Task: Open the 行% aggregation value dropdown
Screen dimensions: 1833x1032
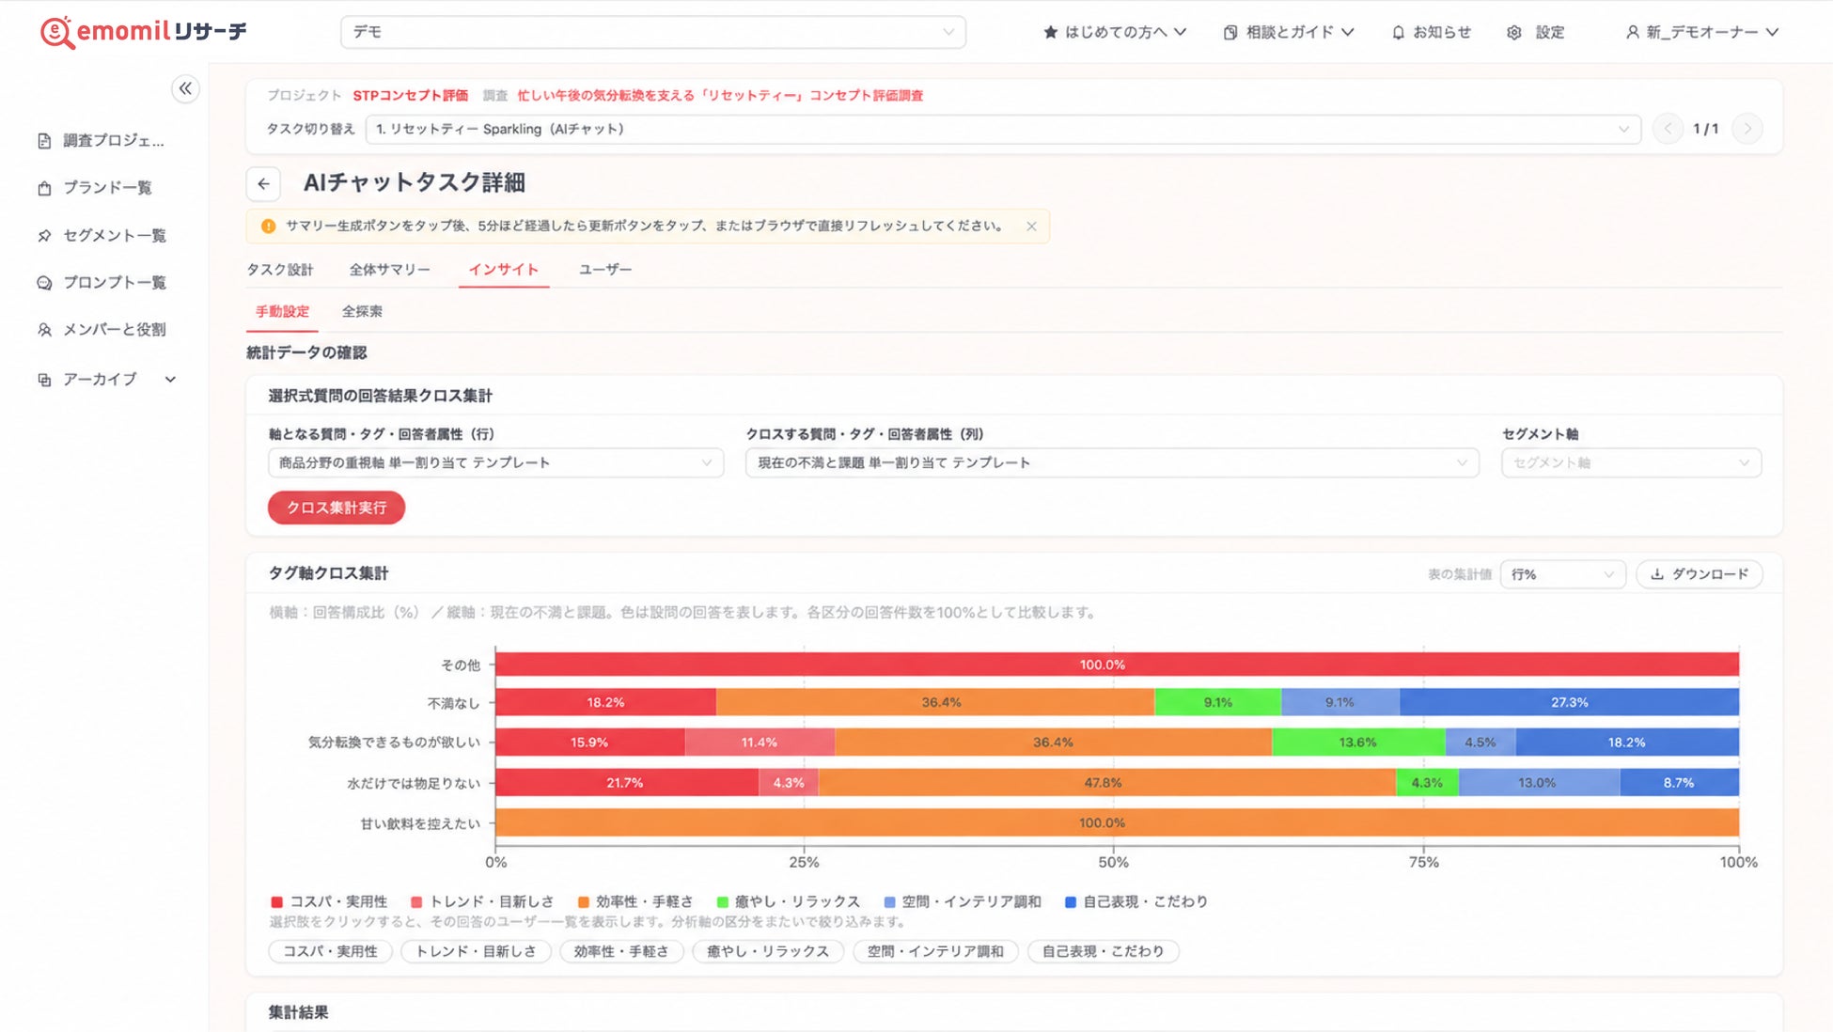Action: tap(1562, 574)
